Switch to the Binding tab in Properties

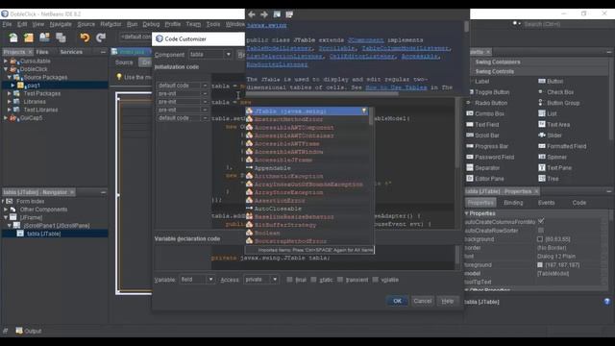tap(513, 203)
